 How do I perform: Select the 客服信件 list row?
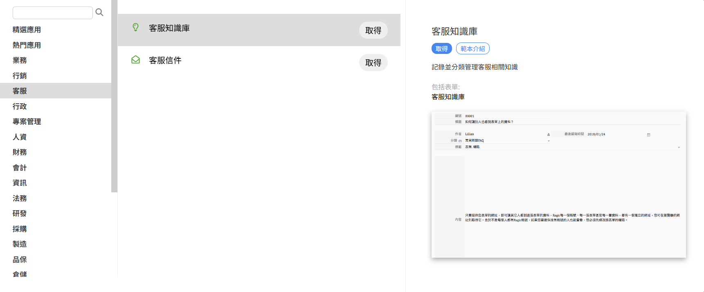tap(245, 61)
